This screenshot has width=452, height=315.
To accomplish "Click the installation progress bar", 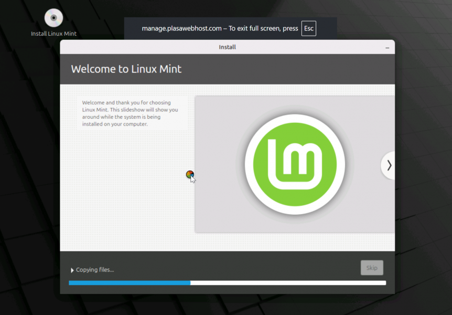I will 228,283.
